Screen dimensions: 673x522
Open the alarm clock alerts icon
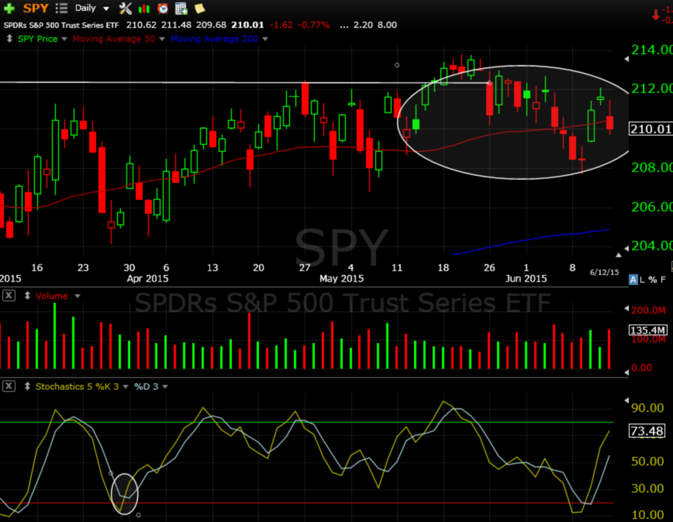(x=163, y=8)
